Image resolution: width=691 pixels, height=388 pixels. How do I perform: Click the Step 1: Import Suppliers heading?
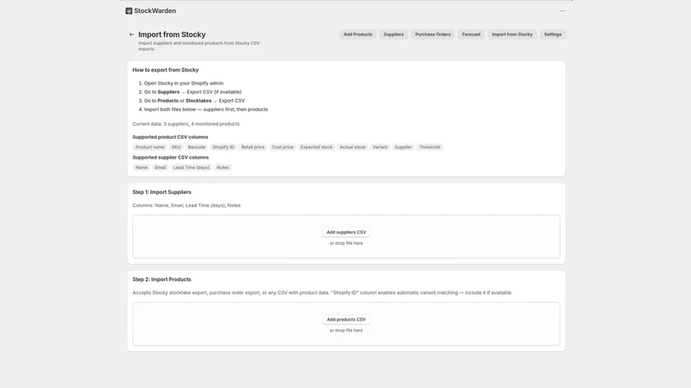(x=162, y=192)
